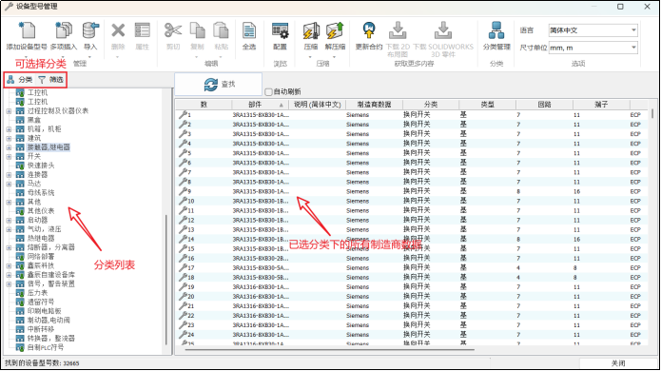Switch to the 筛选 filter tab
This screenshot has width=661, height=371.
pyautogui.click(x=50, y=79)
